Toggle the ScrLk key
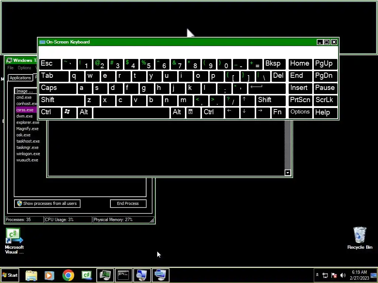Screen dimensions: 378x283 tap(325, 100)
